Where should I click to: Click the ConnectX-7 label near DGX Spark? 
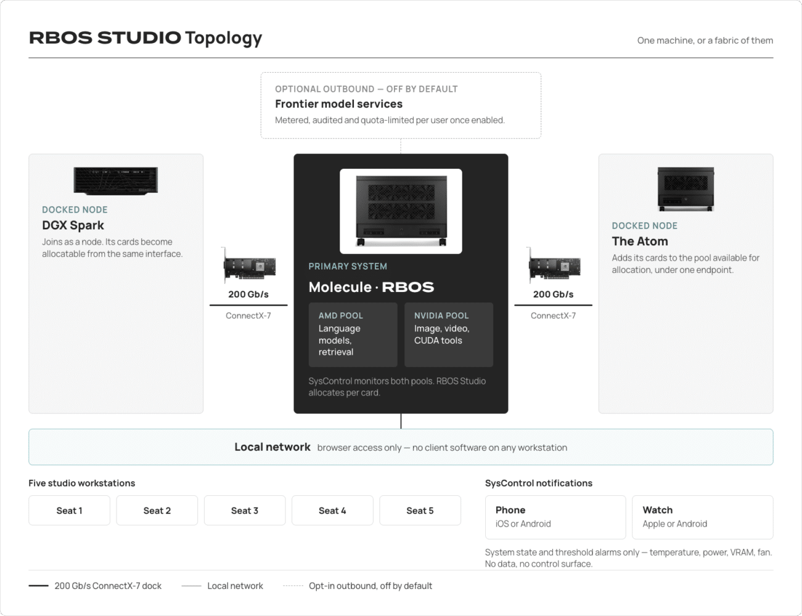point(248,315)
